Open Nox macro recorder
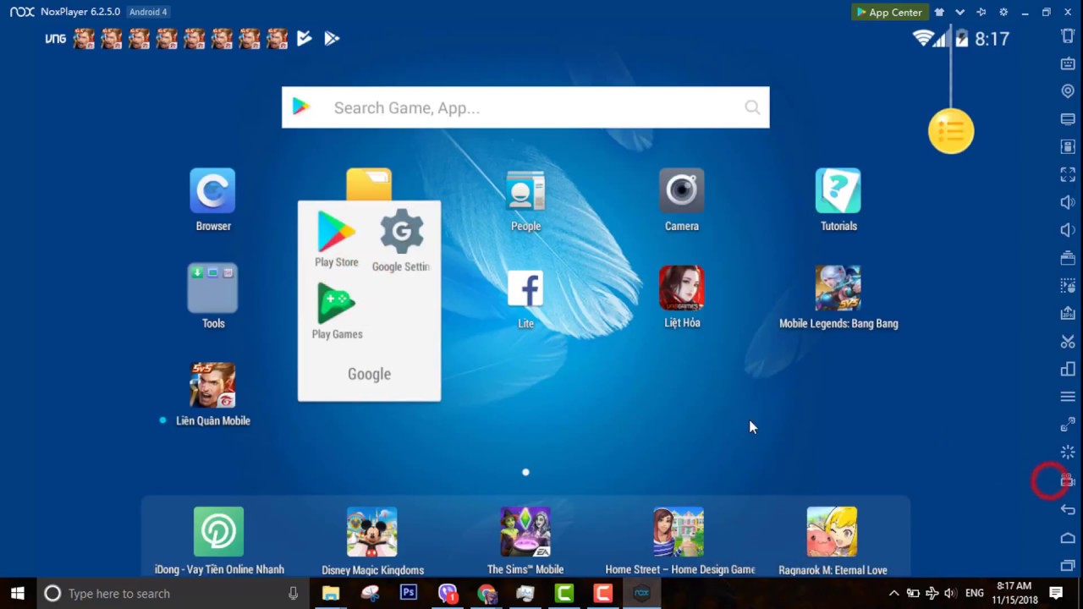 (x=1068, y=286)
